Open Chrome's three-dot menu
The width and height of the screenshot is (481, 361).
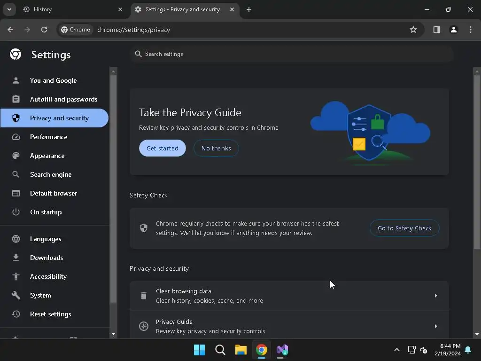point(471,30)
